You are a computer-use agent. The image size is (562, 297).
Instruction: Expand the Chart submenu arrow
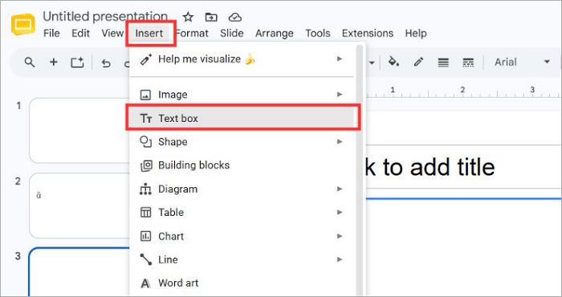pos(340,236)
